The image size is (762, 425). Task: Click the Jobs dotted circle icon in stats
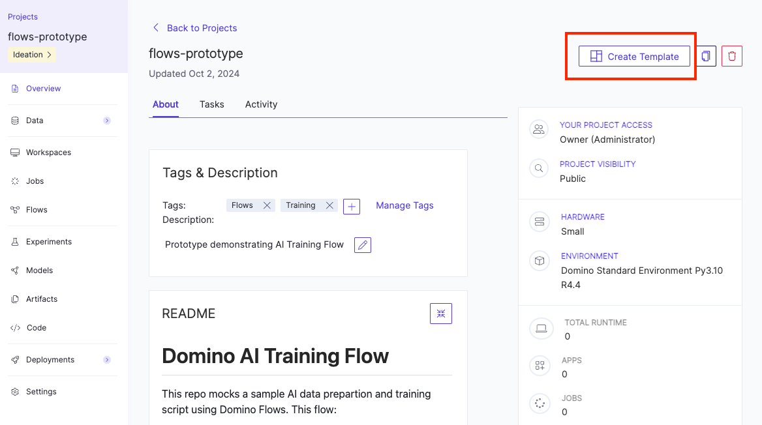coord(540,403)
